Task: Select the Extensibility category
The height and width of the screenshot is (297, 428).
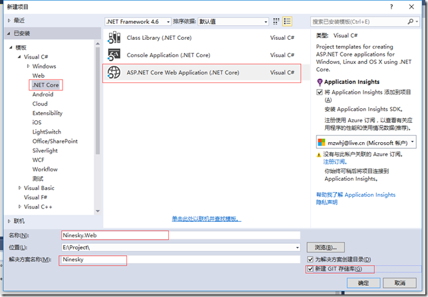Action: point(47,113)
